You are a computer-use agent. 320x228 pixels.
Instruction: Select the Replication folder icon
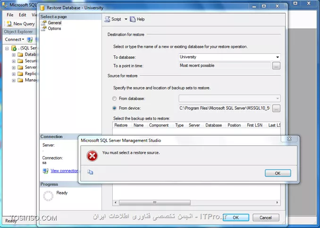click(20, 73)
